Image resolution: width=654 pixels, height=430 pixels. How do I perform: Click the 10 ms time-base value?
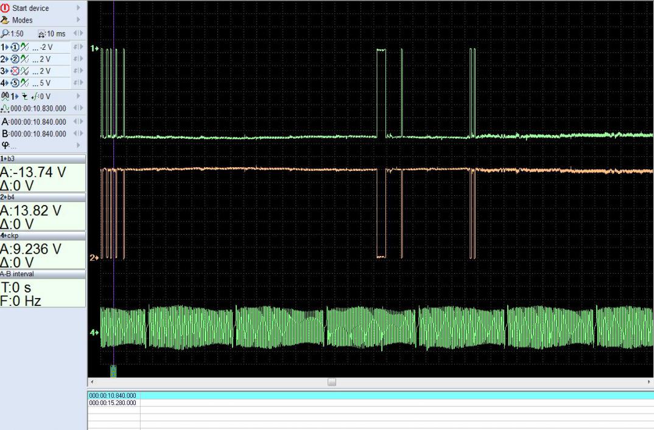[x=56, y=33]
